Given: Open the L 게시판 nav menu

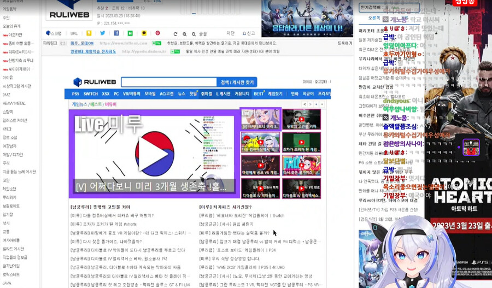Looking at the screenshot, I should click(223, 94).
